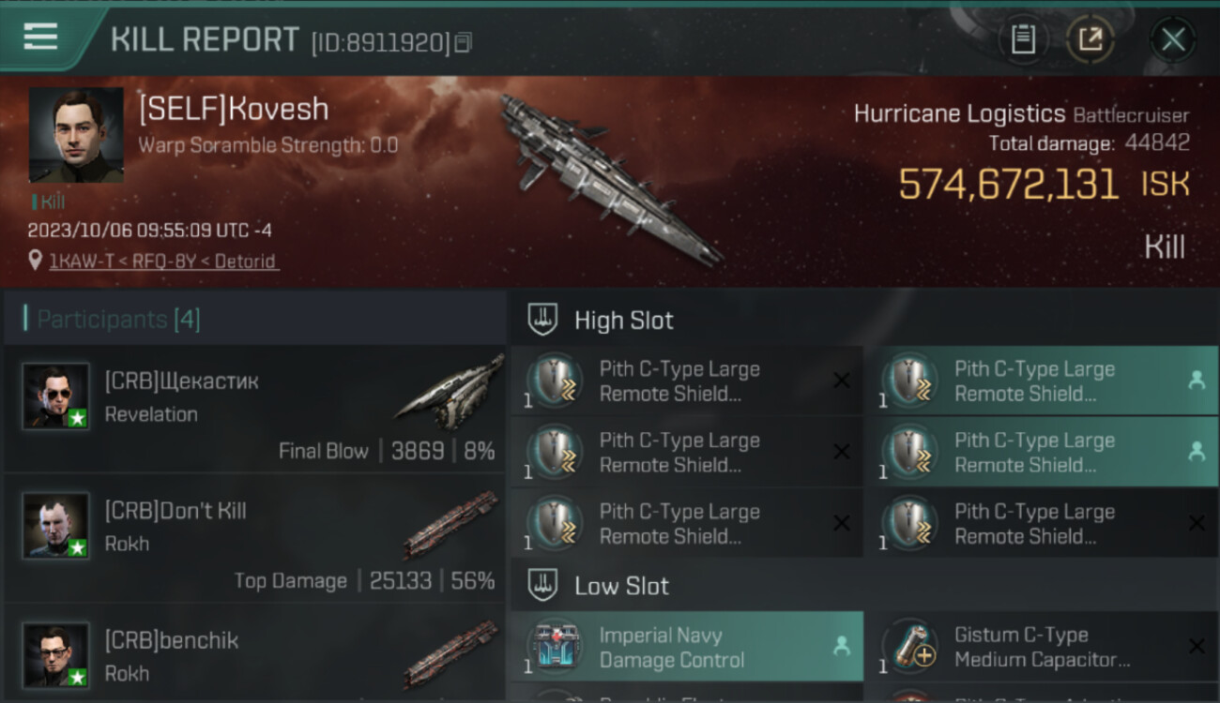
Task: Open the 1KAW-T location link
Action: click(x=164, y=261)
